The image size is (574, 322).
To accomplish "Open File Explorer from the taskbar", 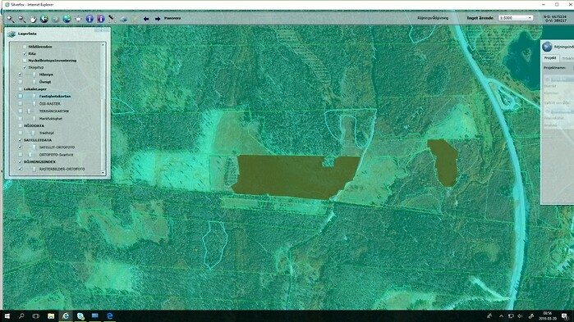I will pos(51,315).
